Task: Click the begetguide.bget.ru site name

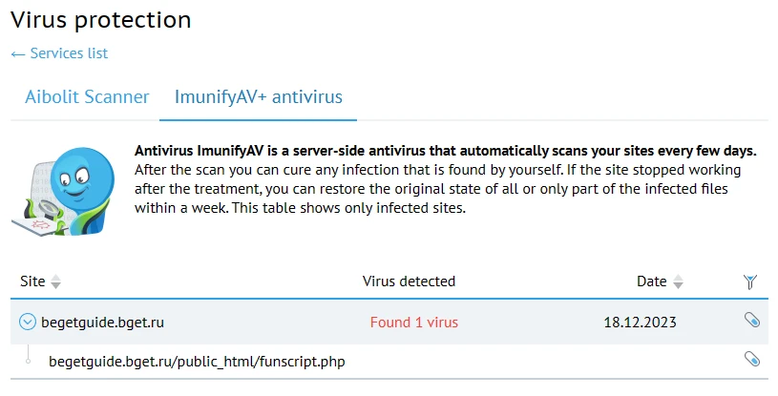Action: tap(103, 323)
